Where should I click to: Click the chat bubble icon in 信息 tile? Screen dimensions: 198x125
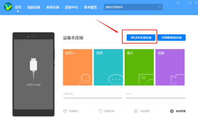point(115,80)
